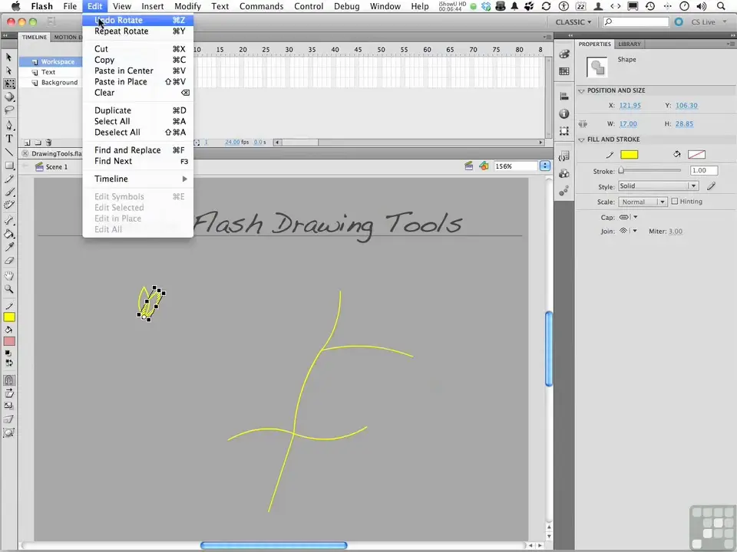Viewport: 737px width, 552px height.
Task: Open the Modify menu
Action: click(187, 6)
